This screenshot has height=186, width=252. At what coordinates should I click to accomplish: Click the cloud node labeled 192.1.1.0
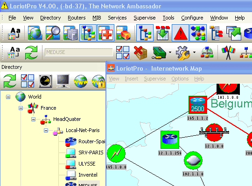pyautogui.click(x=193, y=160)
